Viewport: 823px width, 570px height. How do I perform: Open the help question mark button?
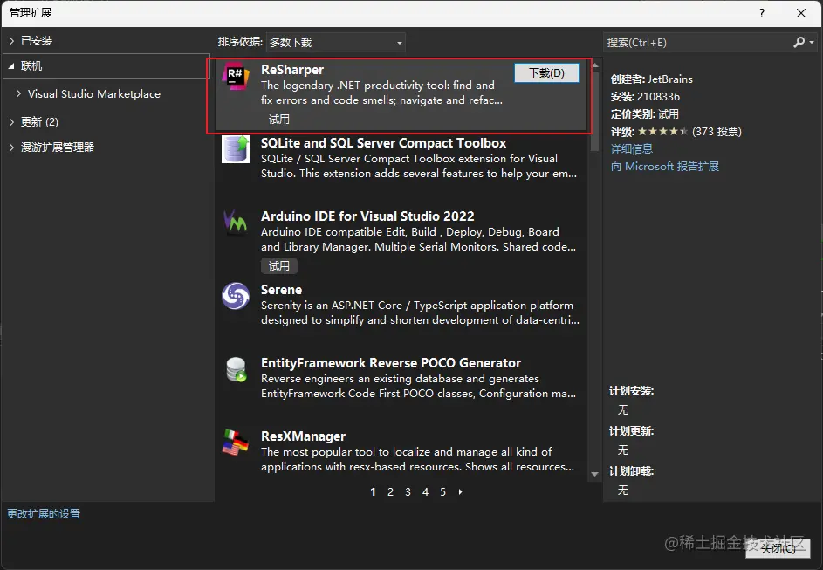tap(762, 13)
